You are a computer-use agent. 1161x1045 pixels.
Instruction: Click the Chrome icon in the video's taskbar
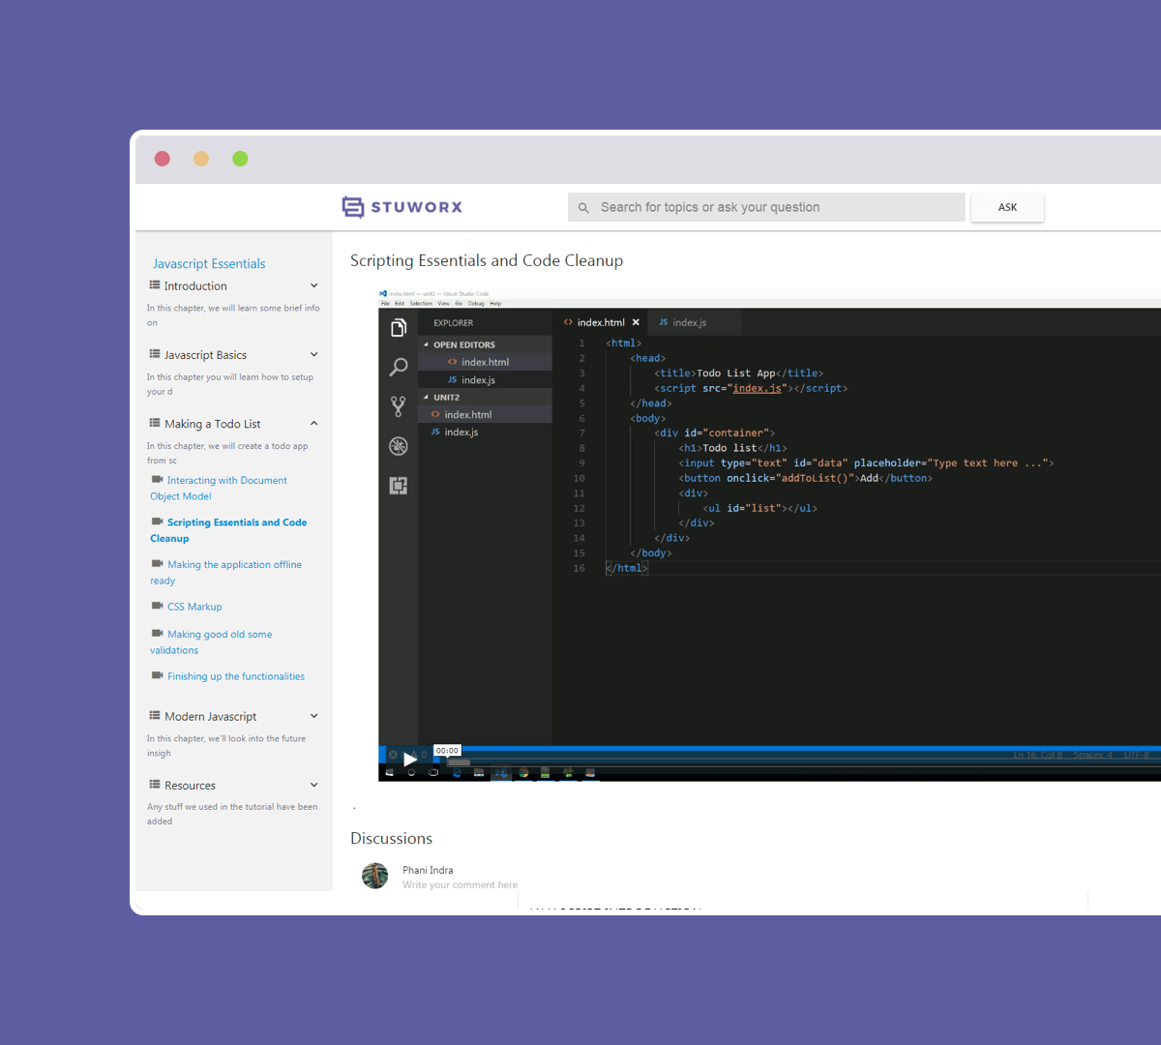523,772
